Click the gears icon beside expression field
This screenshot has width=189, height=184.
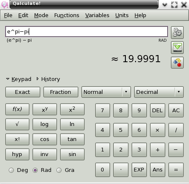[177, 33]
